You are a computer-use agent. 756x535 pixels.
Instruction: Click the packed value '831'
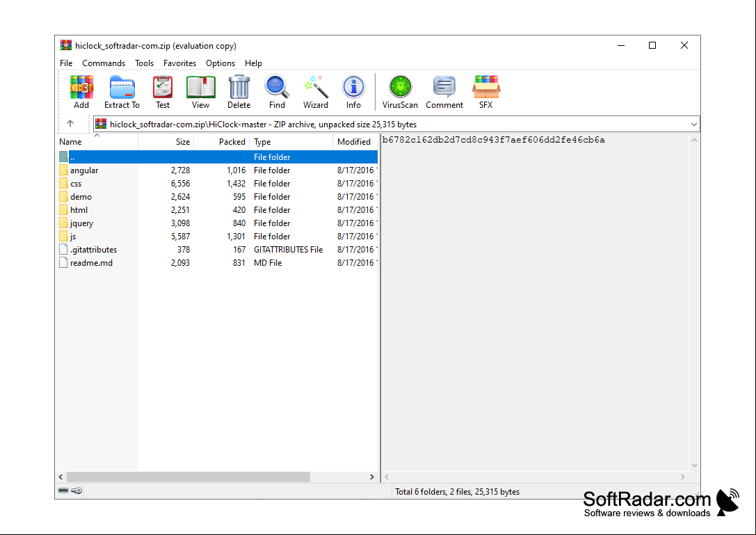click(239, 263)
